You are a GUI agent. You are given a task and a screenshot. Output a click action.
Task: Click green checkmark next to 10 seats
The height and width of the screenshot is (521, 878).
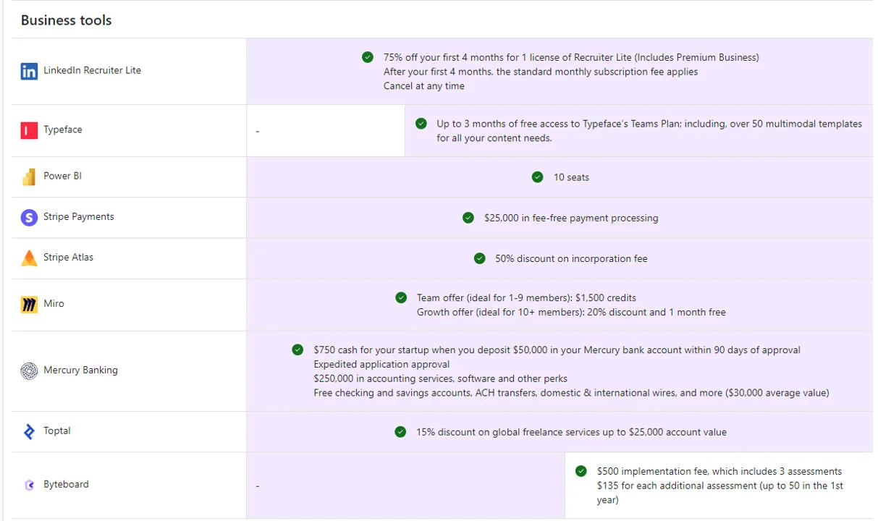[537, 177]
